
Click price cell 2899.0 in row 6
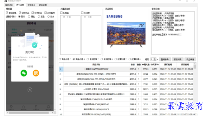pyautogui.click(x=133, y=94)
